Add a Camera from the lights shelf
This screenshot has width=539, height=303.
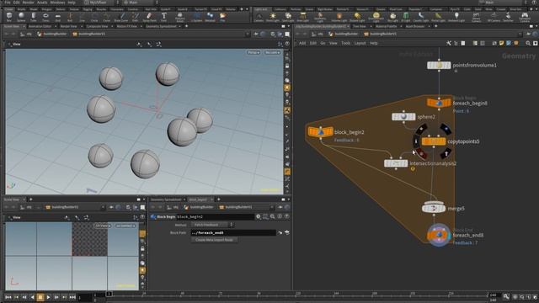point(259,17)
